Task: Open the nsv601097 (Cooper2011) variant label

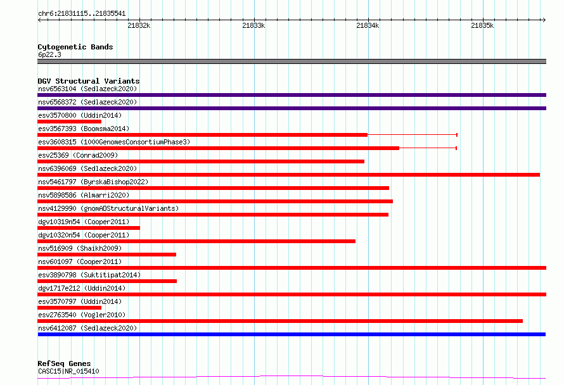Action: [80, 262]
